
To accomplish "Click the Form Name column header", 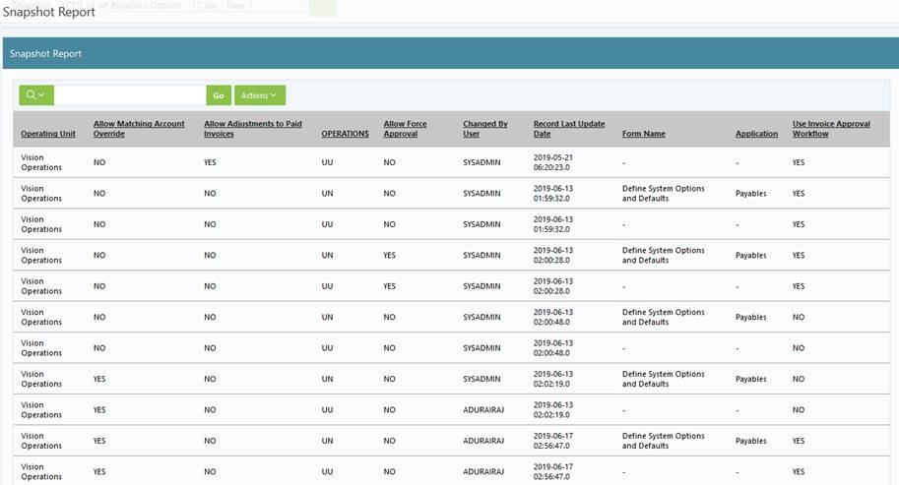I will (x=644, y=134).
